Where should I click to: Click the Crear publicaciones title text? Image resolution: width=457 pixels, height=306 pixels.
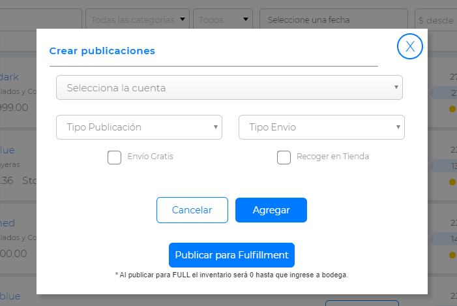(x=102, y=51)
